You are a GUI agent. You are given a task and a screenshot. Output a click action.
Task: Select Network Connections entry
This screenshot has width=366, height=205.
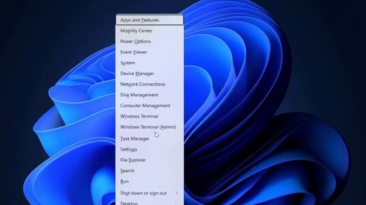[x=150, y=84]
